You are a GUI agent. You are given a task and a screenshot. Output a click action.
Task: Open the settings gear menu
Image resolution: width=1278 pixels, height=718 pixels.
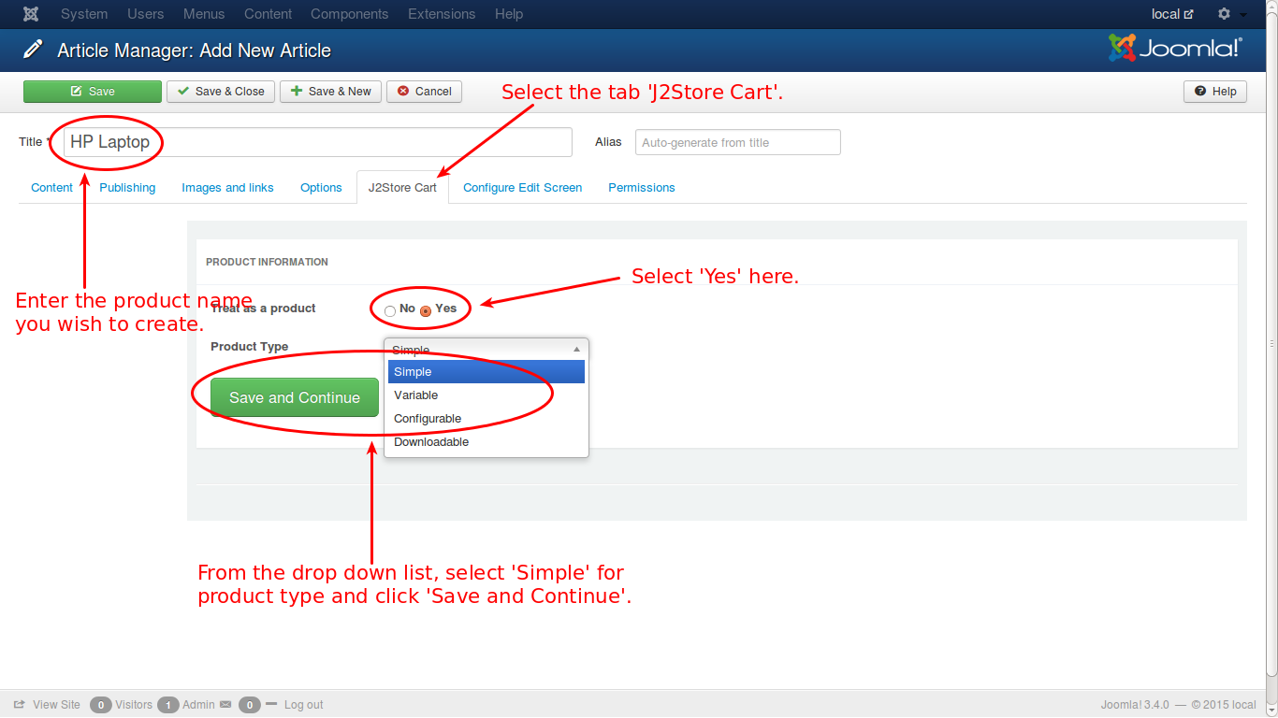coord(1224,14)
